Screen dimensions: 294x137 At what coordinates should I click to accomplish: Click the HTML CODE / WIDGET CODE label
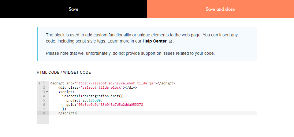[x=64, y=72]
